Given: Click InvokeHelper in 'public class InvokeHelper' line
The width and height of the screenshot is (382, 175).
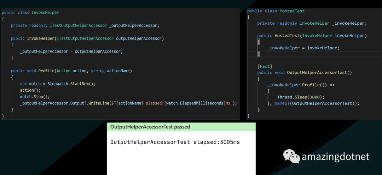Looking at the screenshot, I should coord(45,13).
